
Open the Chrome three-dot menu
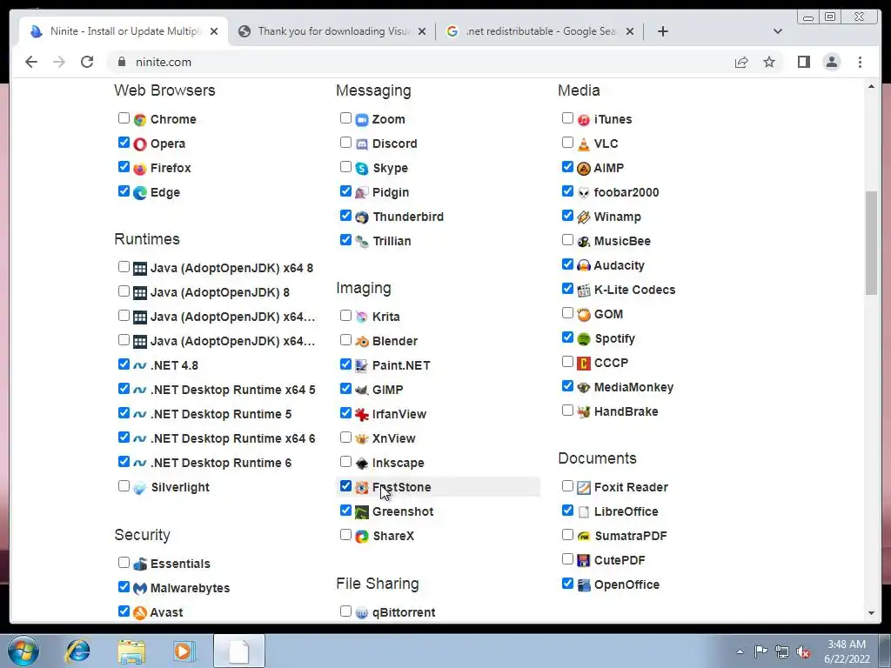860,62
